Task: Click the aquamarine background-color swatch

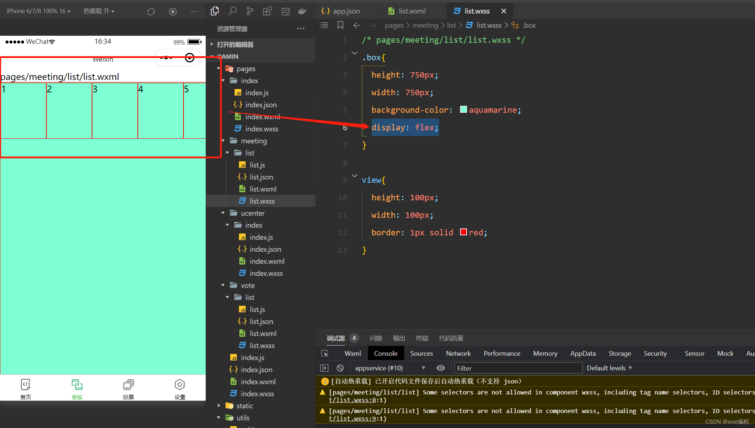Action: 463,109
